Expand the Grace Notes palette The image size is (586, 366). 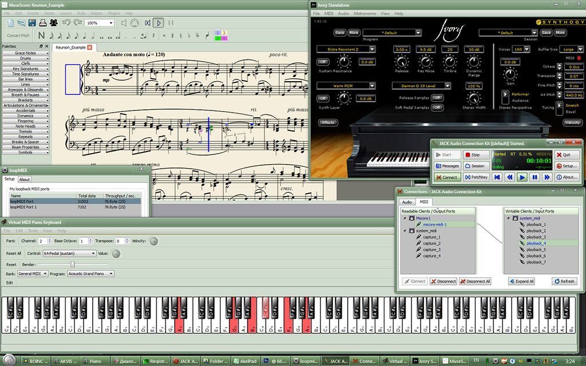coord(25,53)
